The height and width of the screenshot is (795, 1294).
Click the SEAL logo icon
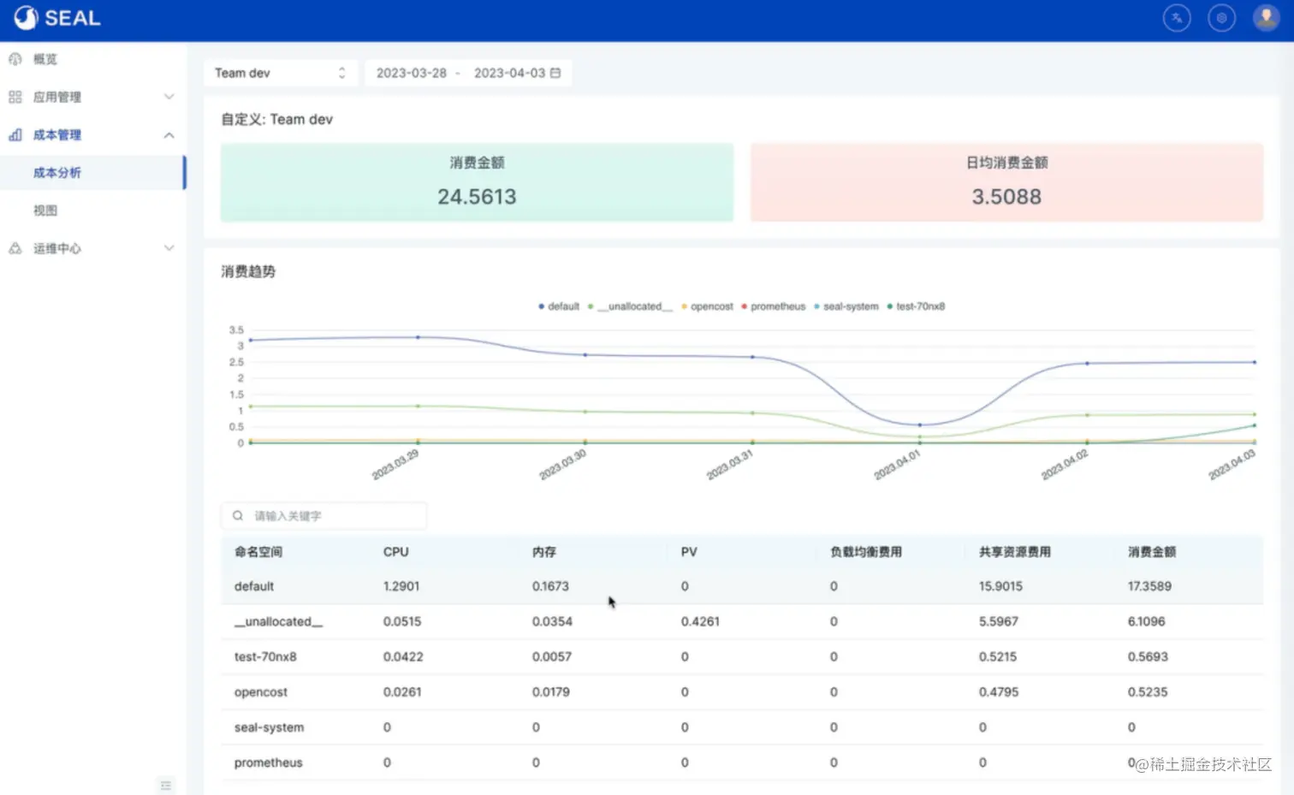point(26,18)
